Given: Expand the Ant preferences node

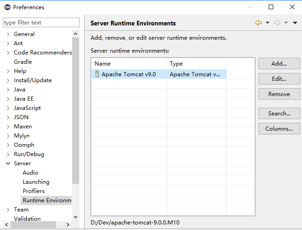Looking at the screenshot, I should point(8,43).
